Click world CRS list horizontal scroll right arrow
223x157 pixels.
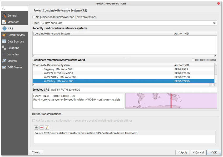213,85
